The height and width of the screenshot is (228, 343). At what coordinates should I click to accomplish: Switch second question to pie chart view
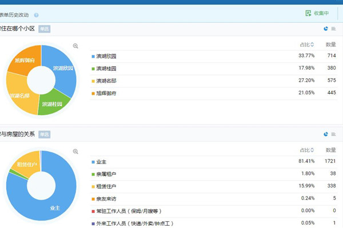click(x=326, y=134)
